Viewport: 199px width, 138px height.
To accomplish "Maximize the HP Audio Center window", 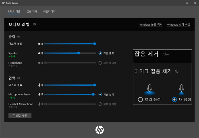I will pos(187,3).
